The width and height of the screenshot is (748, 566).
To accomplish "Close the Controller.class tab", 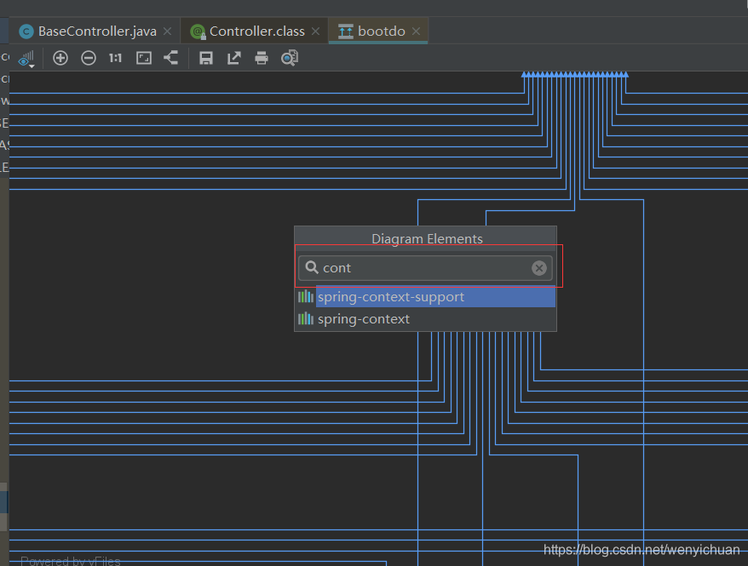I will (316, 31).
